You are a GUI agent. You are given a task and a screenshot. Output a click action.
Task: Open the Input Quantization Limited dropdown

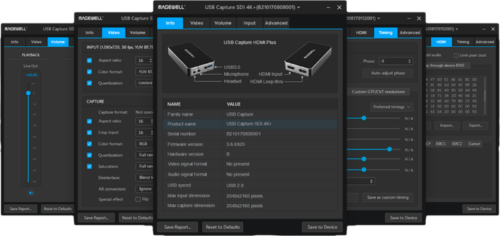[144, 83]
